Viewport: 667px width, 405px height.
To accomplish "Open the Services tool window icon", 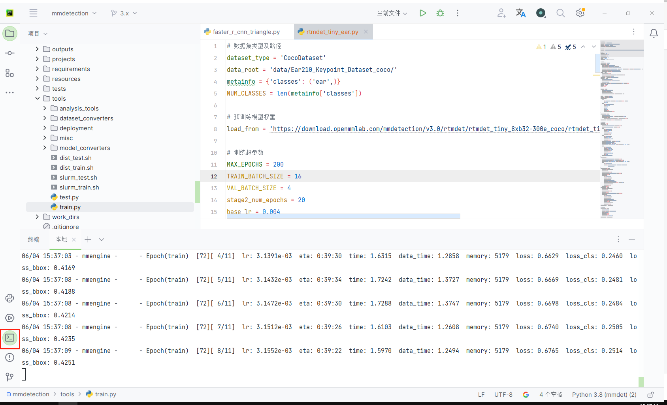I will [x=10, y=318].
